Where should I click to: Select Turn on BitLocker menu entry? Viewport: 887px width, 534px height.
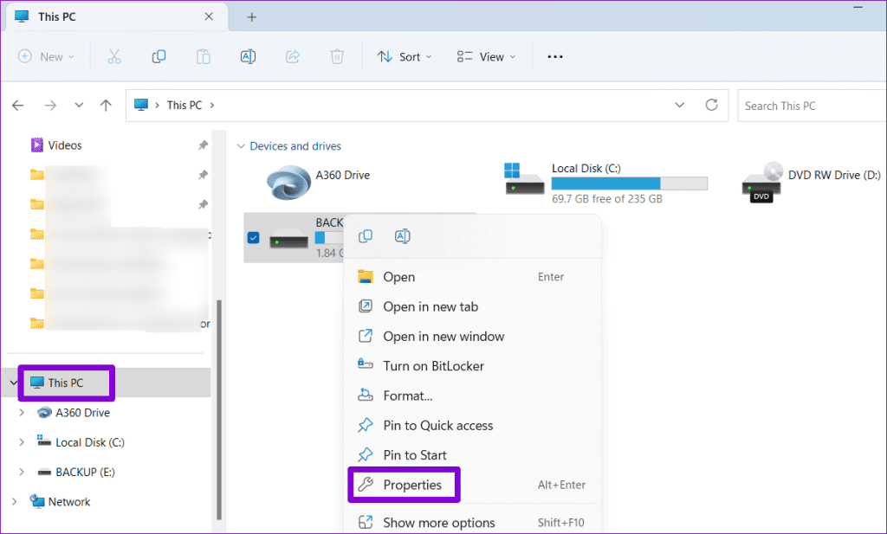[434, 366]
